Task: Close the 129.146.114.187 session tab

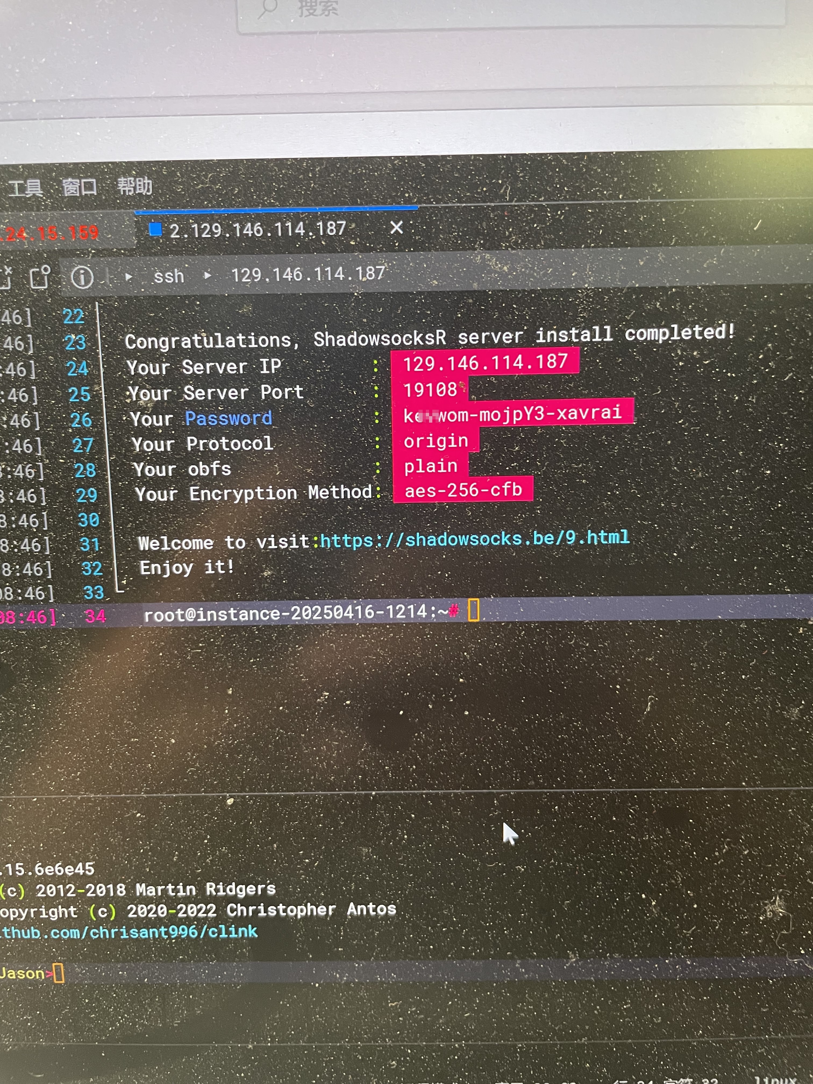Action: pos(397,227)
